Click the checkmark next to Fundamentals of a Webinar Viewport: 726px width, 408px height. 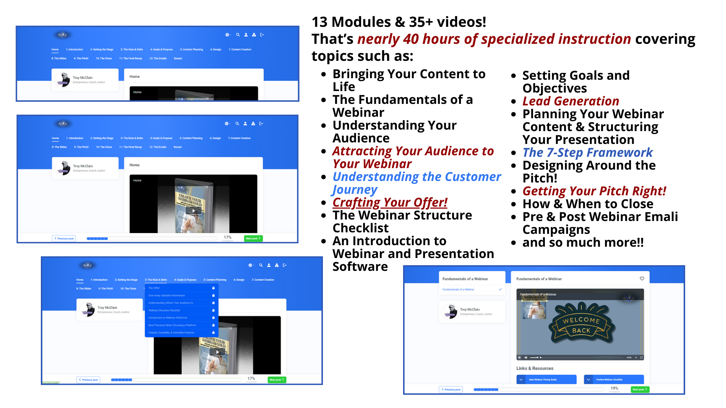[x=500, y=289]
